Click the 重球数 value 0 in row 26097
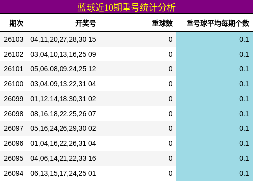The image size is (253, 181). [171, 128]
